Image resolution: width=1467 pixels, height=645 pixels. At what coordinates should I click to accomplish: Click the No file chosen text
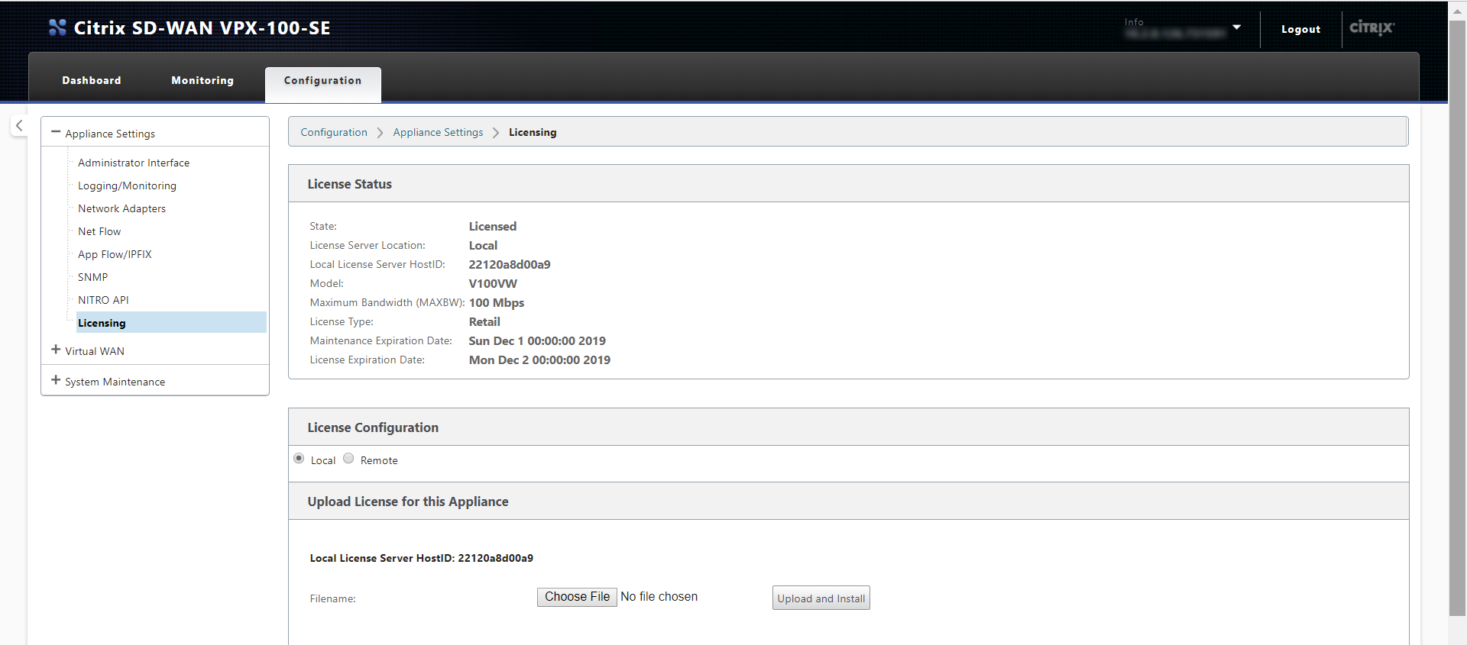(x=659, y=596)
